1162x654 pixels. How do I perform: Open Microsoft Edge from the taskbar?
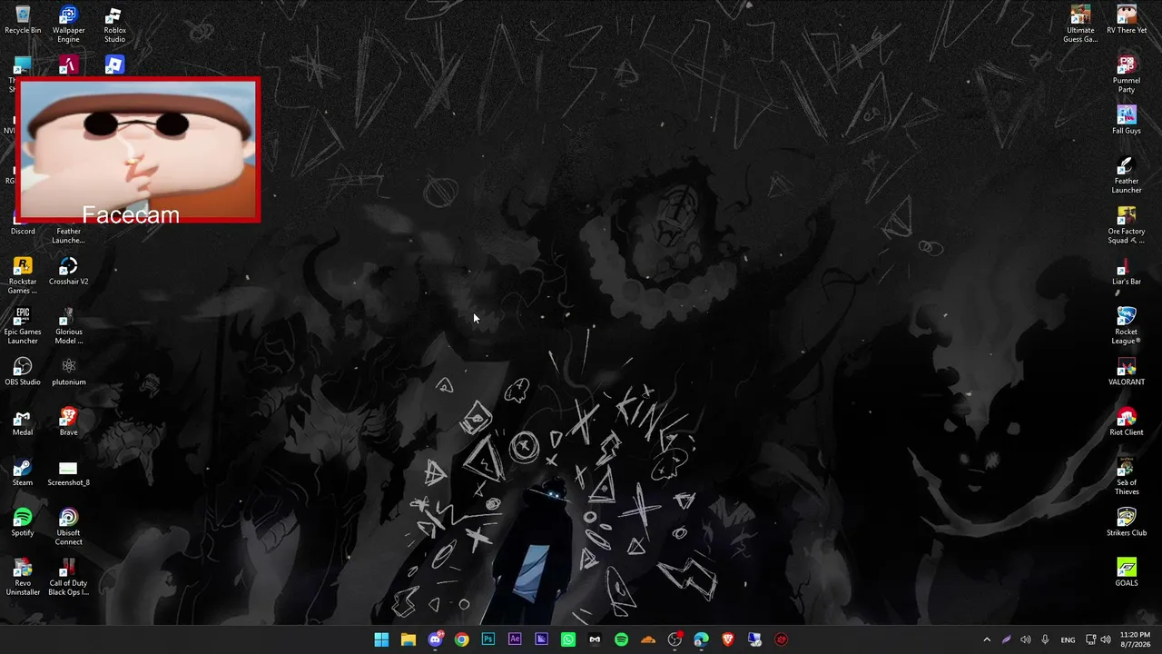pos(701,639)
